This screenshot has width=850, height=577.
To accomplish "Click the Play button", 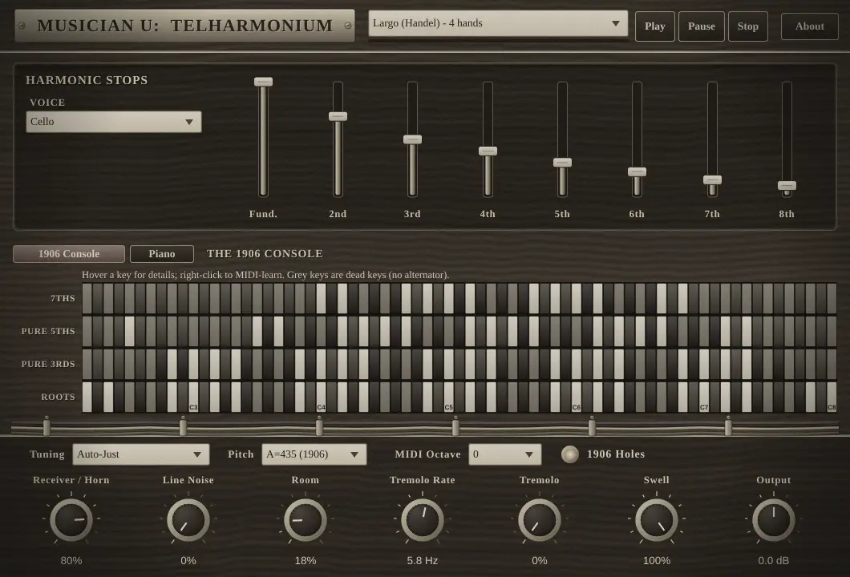I will click(x=655, y=26).
